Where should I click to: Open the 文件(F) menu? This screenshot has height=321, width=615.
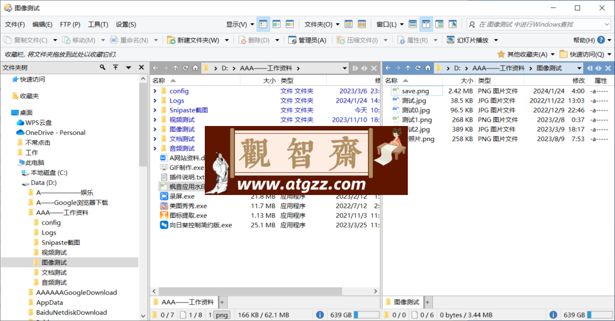(15, 25)
